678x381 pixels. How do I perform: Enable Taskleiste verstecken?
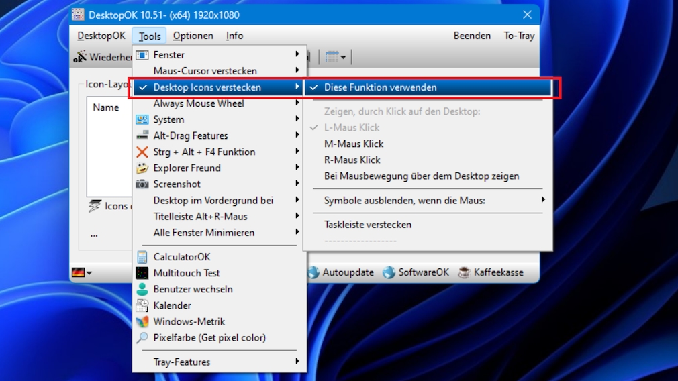(368, 225)
